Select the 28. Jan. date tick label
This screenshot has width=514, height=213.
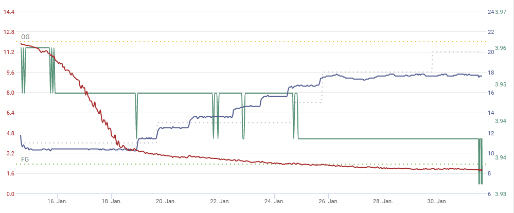tap(384, 201)
